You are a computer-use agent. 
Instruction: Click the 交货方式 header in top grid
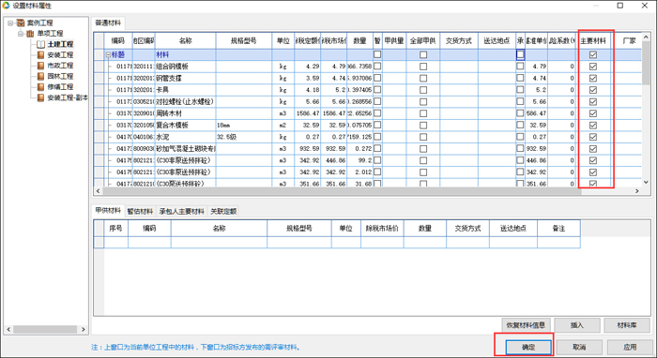click(x=459, y=40)
